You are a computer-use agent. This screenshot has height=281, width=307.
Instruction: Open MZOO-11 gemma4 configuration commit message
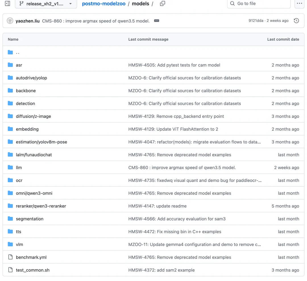click(x=195, y=245)
